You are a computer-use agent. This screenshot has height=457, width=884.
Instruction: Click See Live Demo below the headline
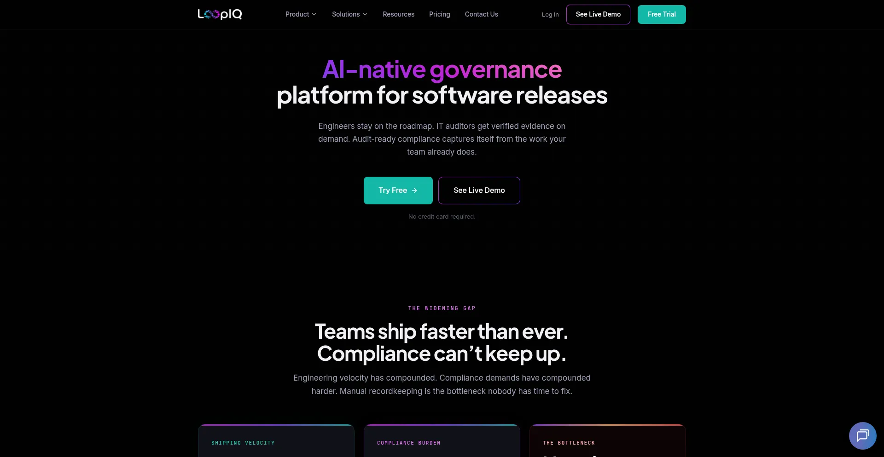(479, 190)
